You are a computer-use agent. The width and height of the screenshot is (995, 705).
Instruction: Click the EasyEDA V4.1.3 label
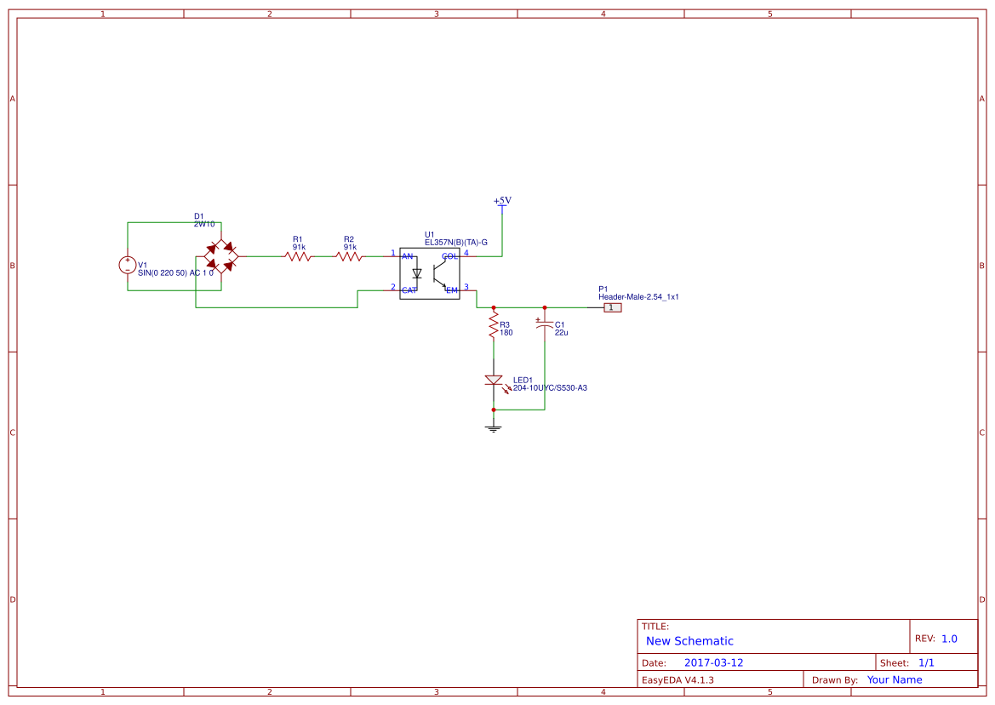pyautogui.click(x=679, y=679)
